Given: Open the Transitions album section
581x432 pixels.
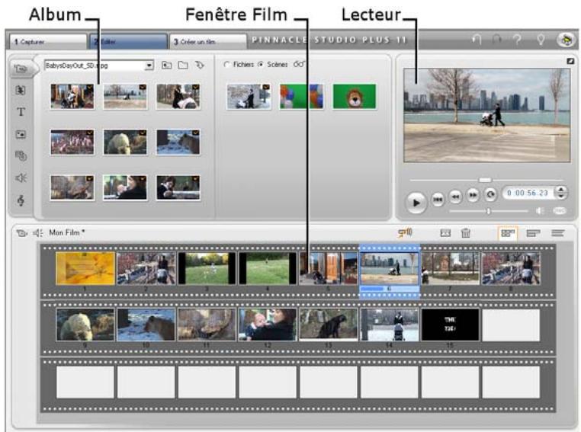Looking at the screenshot, I should [x=21, y=90].
